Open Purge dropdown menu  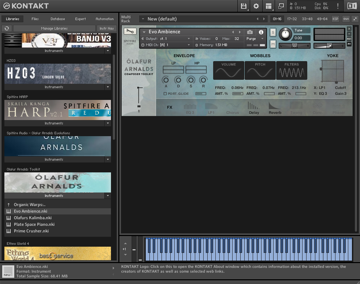pyautogui.click(x=255, y=38)
